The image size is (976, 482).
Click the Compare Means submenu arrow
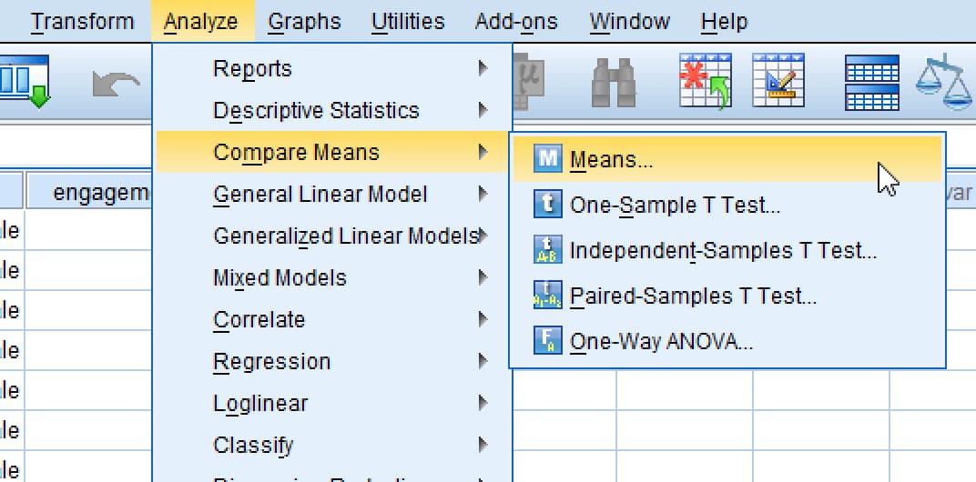(483, 153)
